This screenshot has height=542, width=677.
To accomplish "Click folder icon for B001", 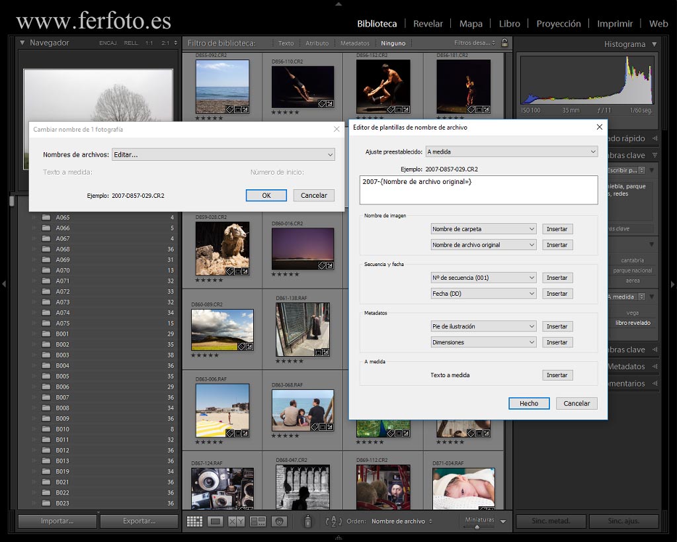I will pos(46,334).
